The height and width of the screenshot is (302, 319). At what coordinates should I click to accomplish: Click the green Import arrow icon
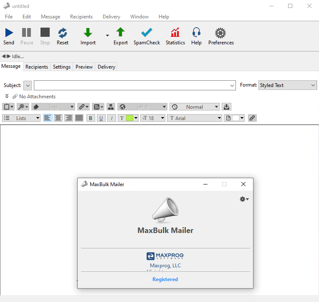tap(88, 33)
